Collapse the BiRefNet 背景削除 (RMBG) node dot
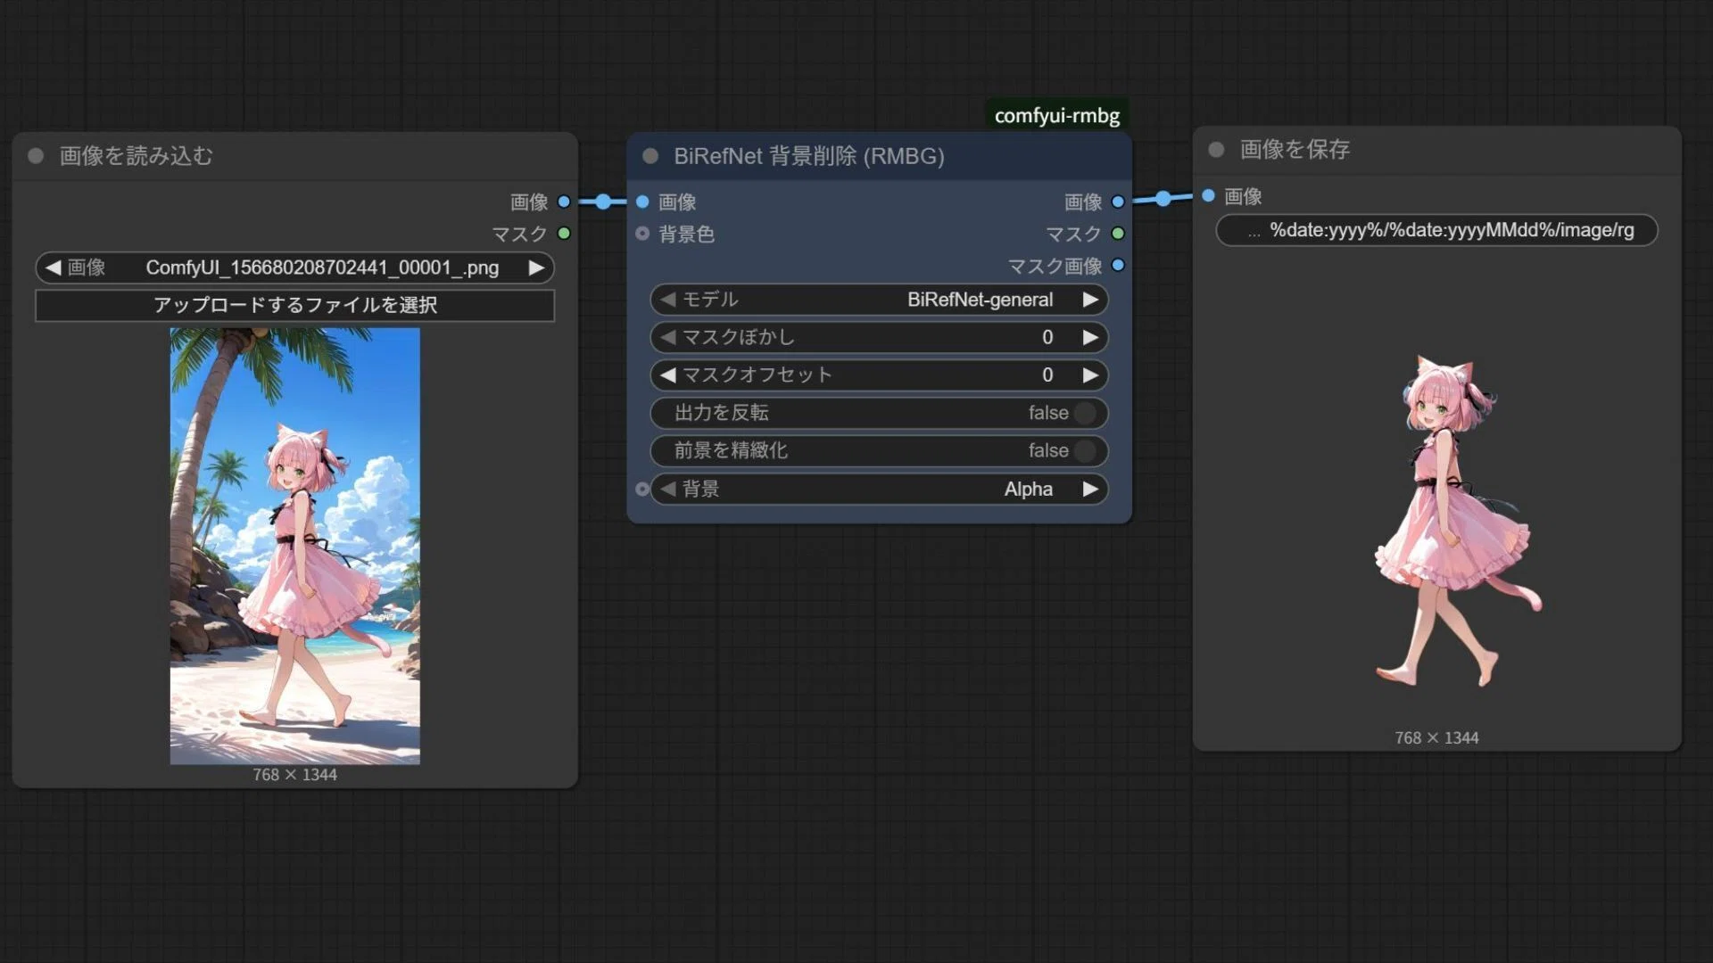The height and width of the screenshot is (963, 1713). tap(650, 156)
